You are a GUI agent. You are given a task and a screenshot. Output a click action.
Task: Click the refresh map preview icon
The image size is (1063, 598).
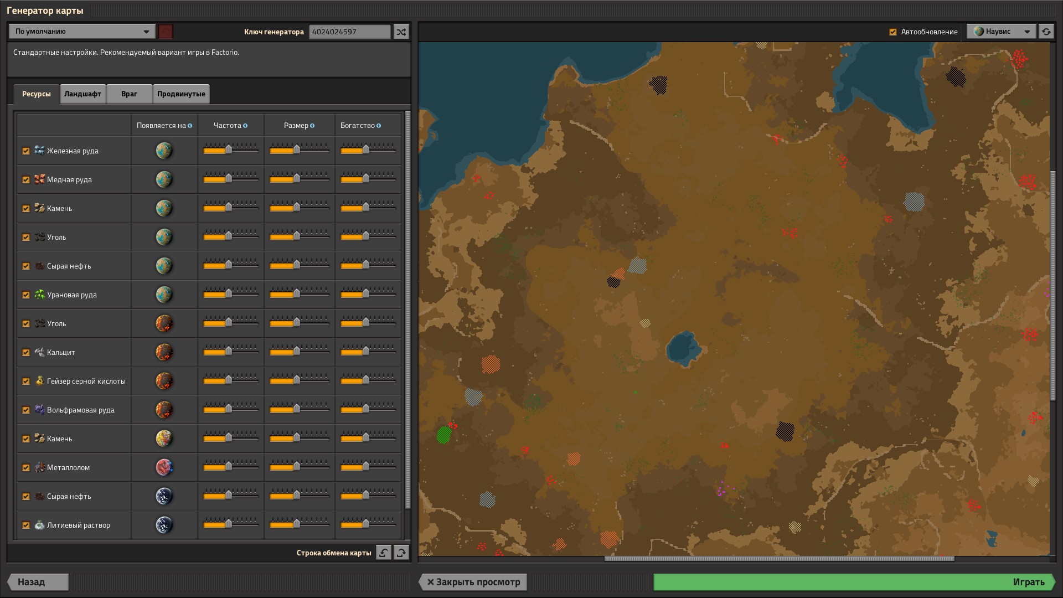(x=1046, y=32)
